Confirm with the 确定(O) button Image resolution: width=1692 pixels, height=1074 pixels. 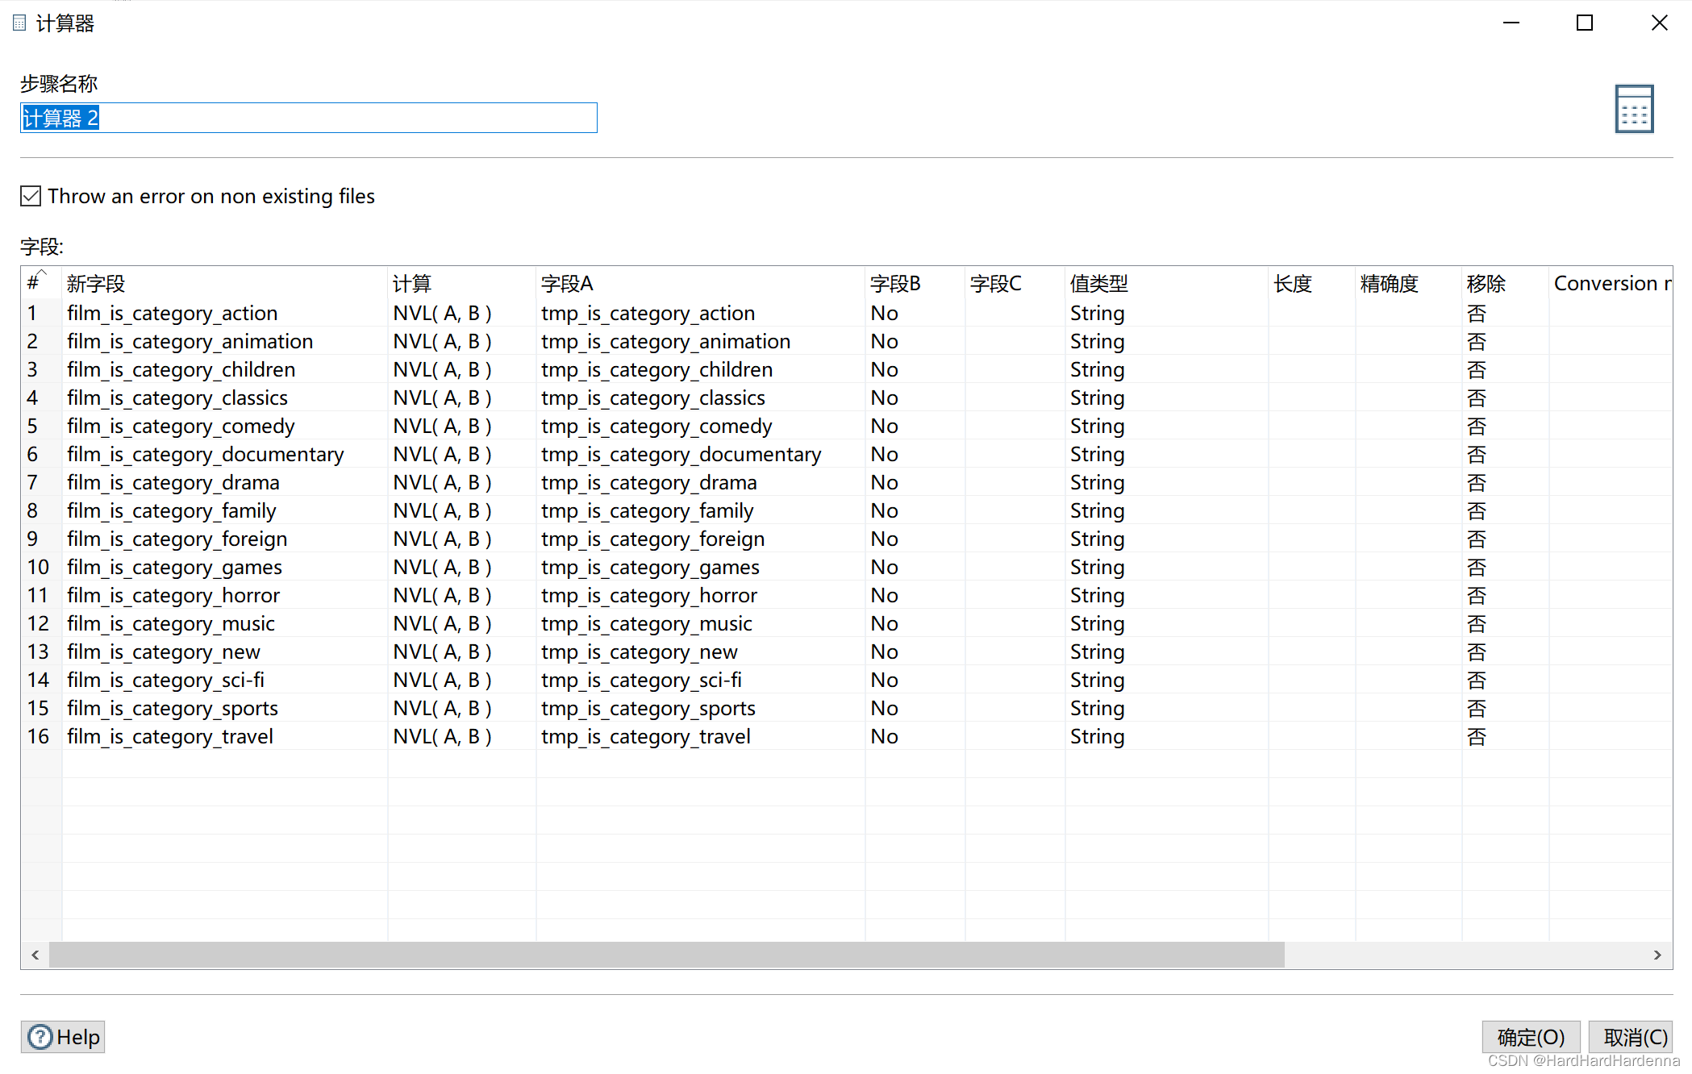[1531, 1037]
